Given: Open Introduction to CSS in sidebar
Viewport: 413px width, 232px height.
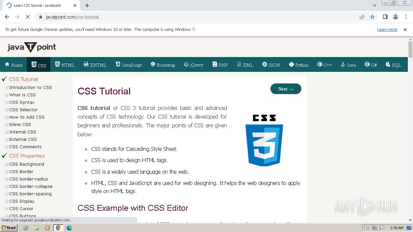Looking at the screenshot, I should 30,87.
